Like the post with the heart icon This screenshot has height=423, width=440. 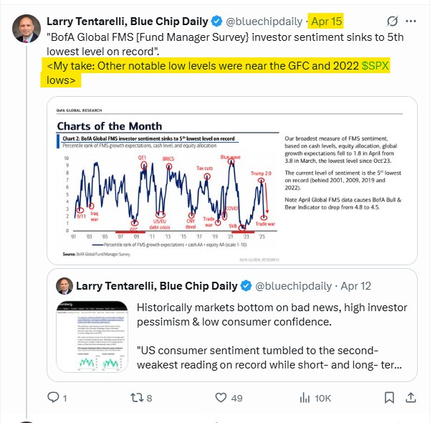coord(221,397)
